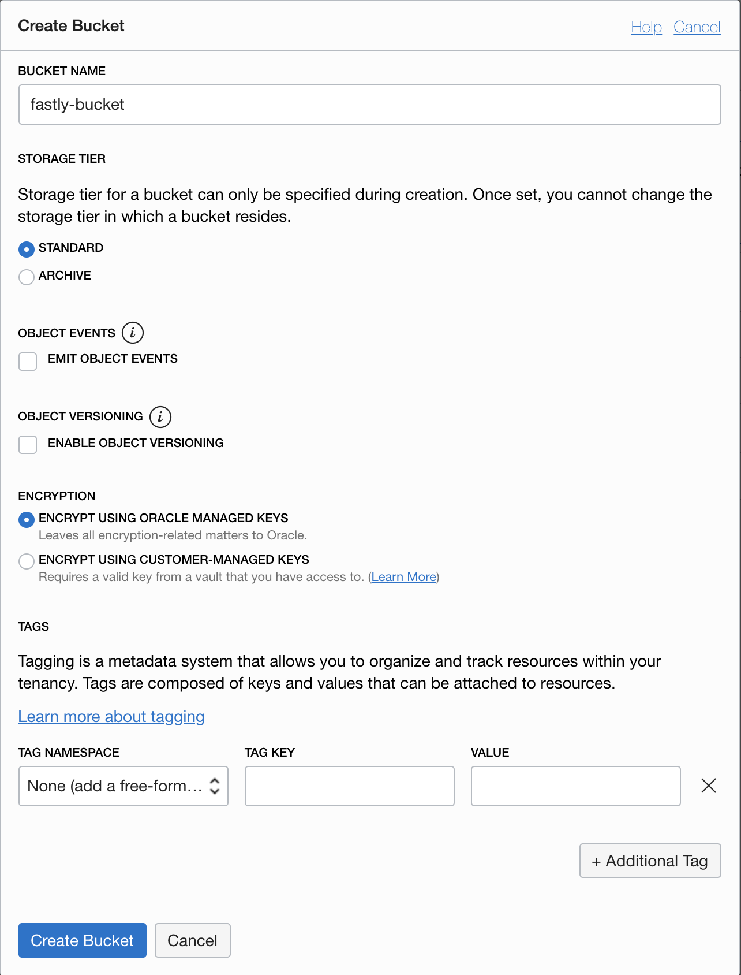Enable Object Versioning checkbox
Image resolution: width=741 pixels, height=975 pixels.
point(27,445)
